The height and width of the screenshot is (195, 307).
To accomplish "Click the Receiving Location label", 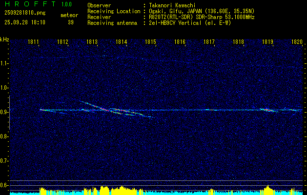I will click(114, 11).
